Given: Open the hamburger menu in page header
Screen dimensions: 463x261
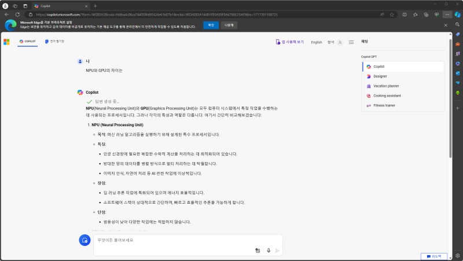Looking at the screenshot, I should 351,42.
